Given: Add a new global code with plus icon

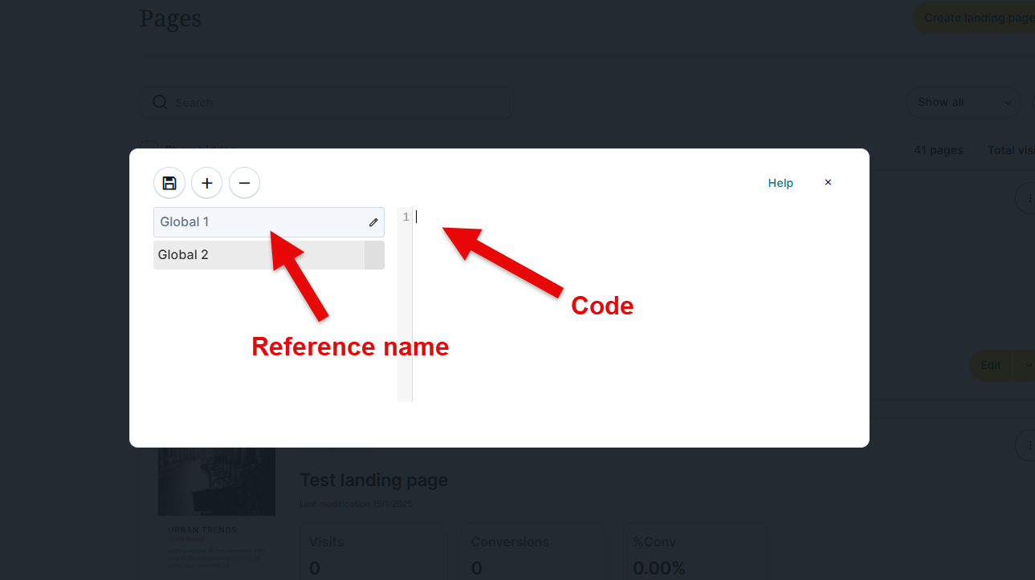Looking at the screenshot, I should point(206,183).
